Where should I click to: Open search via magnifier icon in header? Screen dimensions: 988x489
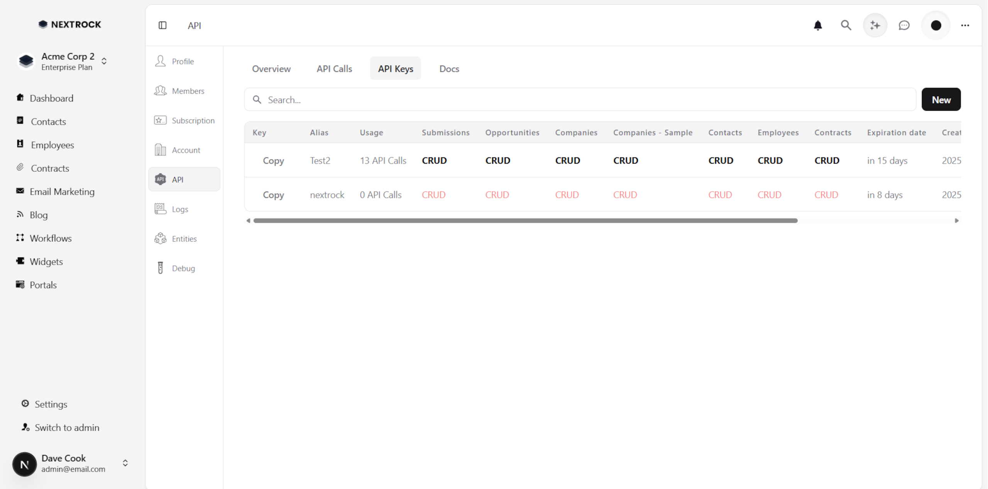[x=846, y=25]
